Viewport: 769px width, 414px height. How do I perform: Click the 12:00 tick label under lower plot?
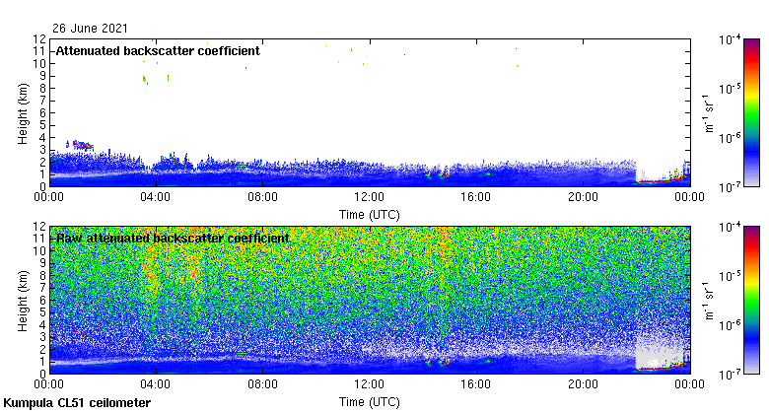tap(370, 384)
